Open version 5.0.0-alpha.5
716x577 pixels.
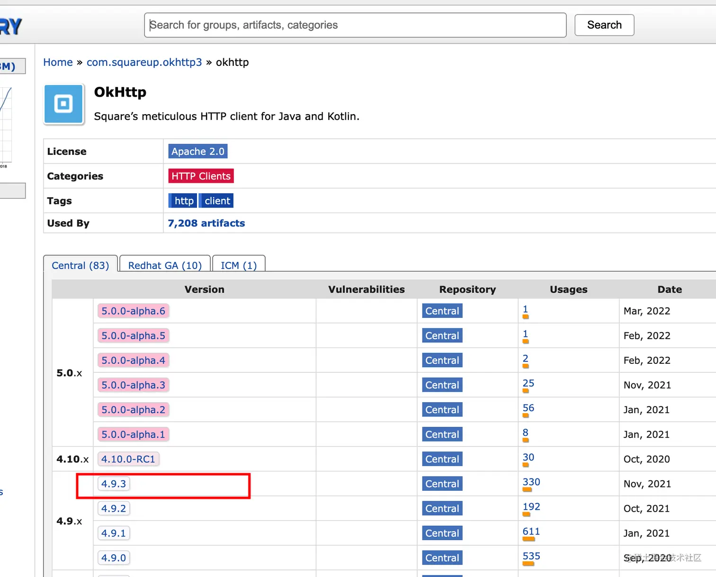(133, 336)
